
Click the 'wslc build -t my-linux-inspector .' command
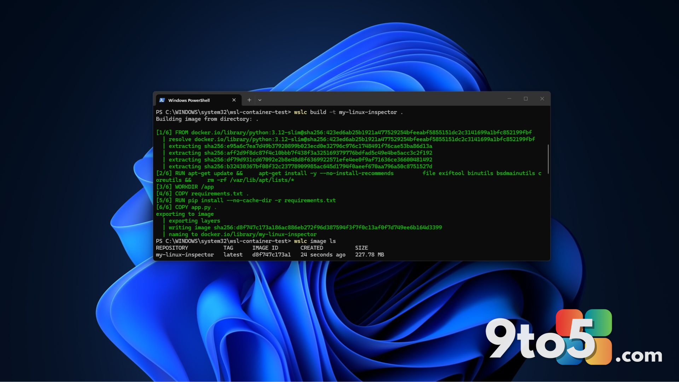click(x=348, y=112)
